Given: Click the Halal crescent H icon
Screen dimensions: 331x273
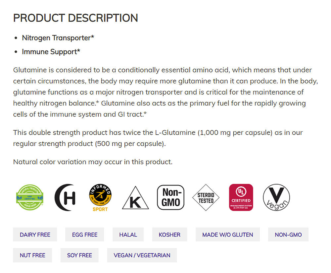Looking at the screenshot, I should [65, 198].
